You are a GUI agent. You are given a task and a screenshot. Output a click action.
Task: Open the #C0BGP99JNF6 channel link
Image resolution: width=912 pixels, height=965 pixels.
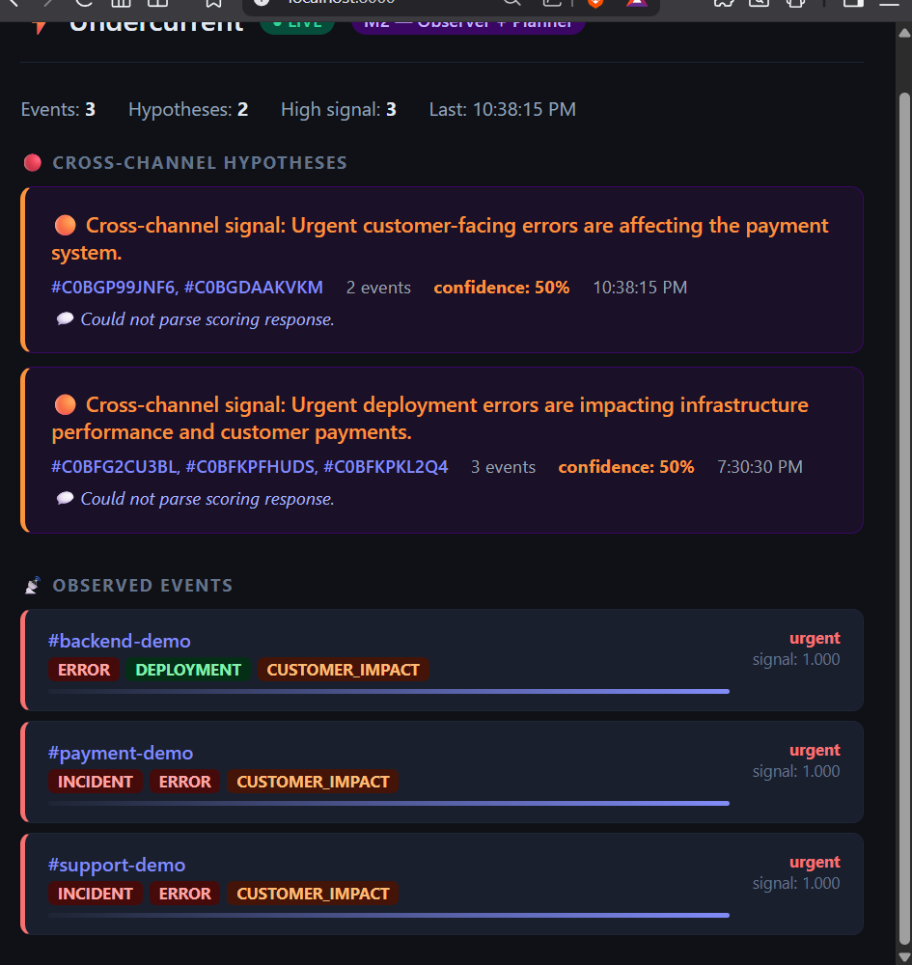113,288
